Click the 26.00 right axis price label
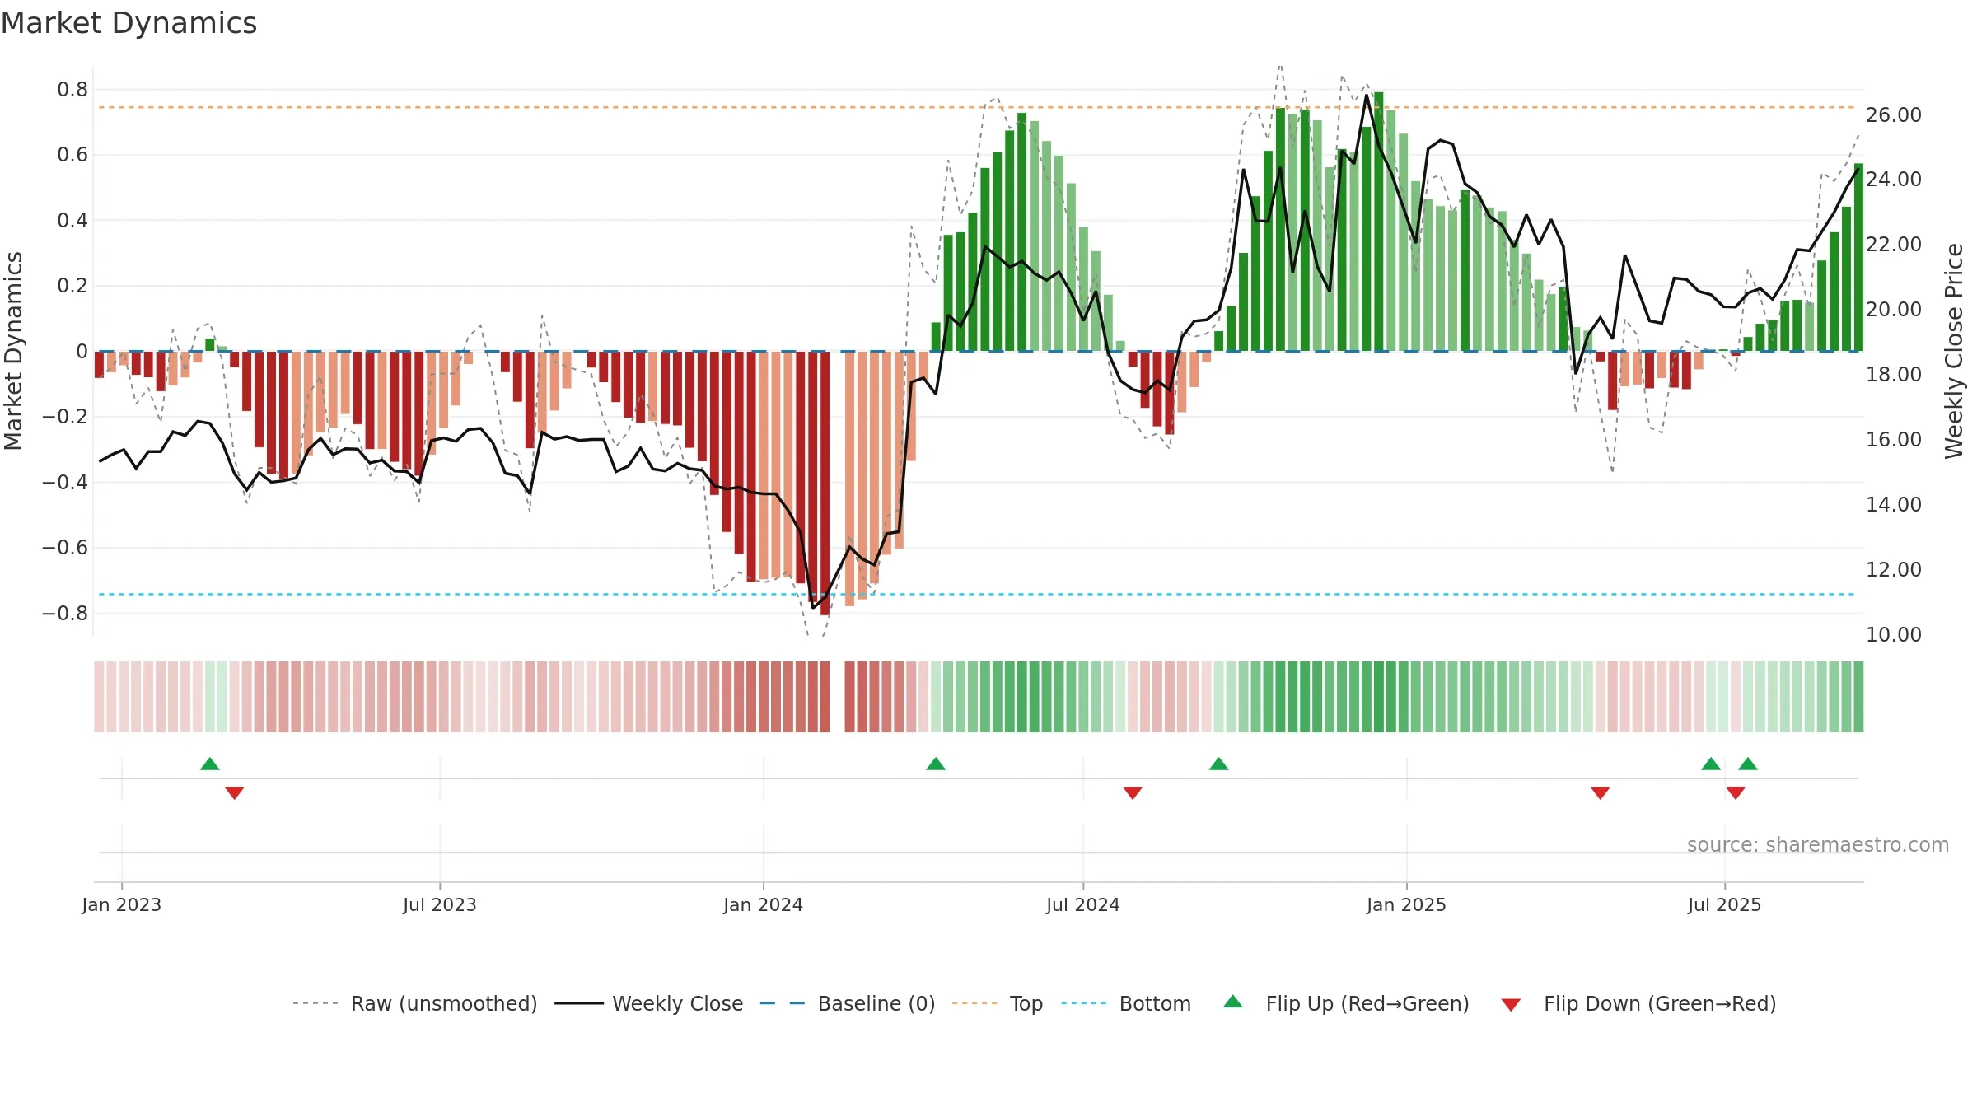The width and height of the screenshot is (1977, 1112). (1894, 114)
